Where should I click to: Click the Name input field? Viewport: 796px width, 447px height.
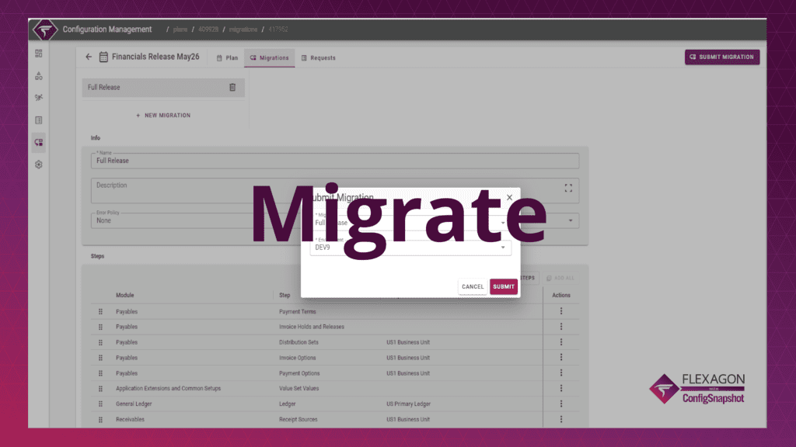335,161
